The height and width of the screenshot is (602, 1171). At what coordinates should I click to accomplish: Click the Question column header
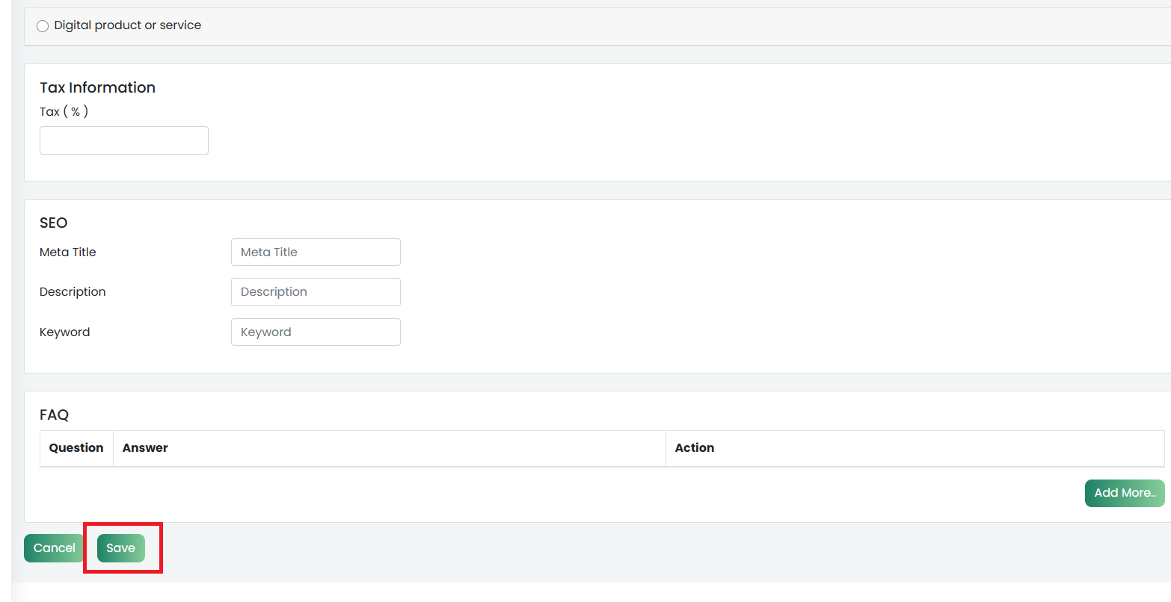point(76,448)
